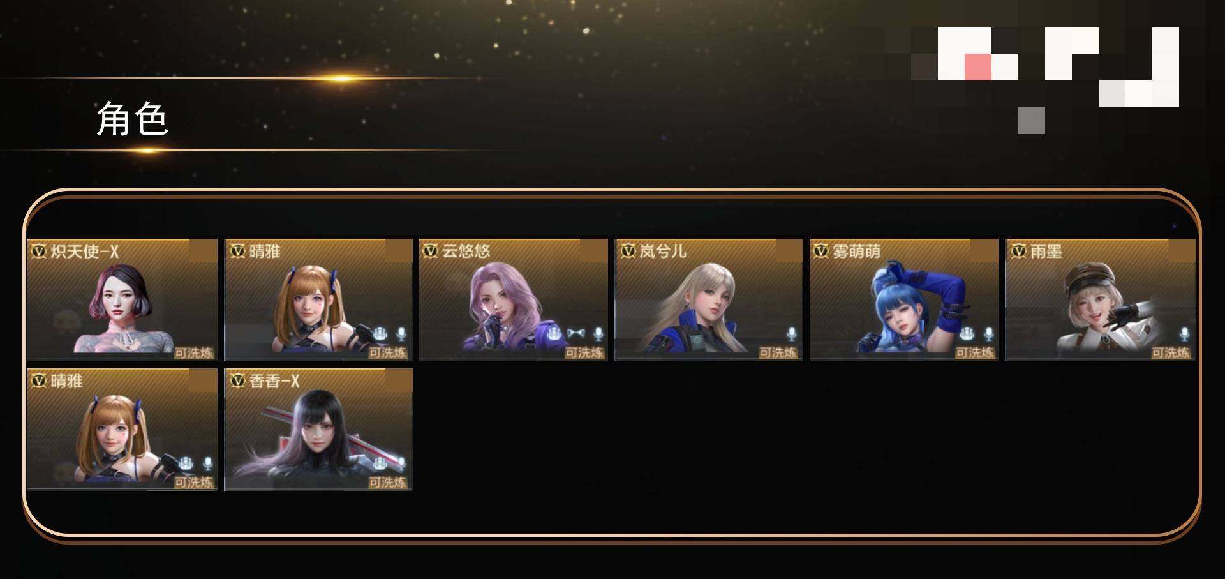
Task: Click the bow-tie icon on 云悠悠's card
Action: click(576, 334)
